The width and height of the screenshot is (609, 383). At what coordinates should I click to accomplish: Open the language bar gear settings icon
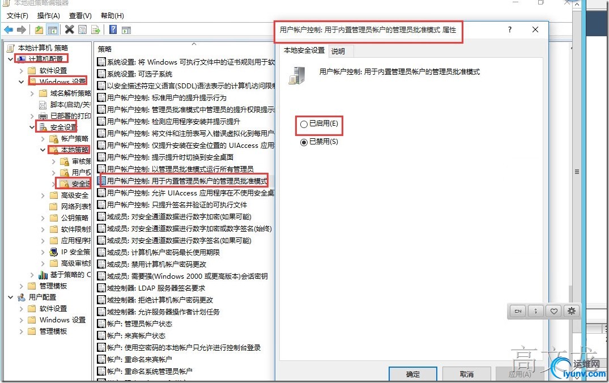pyautogui.click(x=571, y=310)
